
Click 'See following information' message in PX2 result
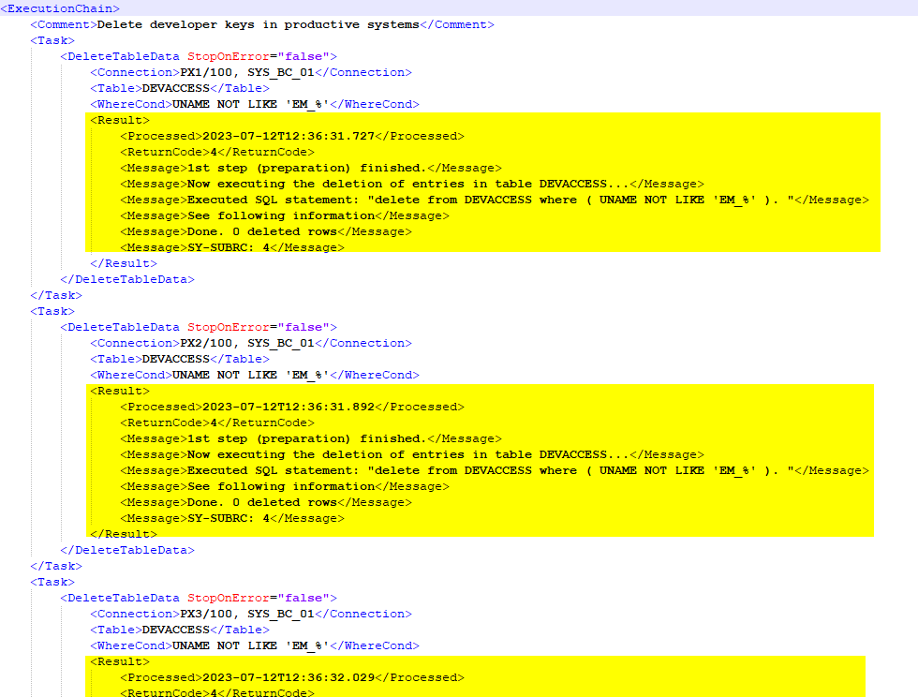click(285, 486)
